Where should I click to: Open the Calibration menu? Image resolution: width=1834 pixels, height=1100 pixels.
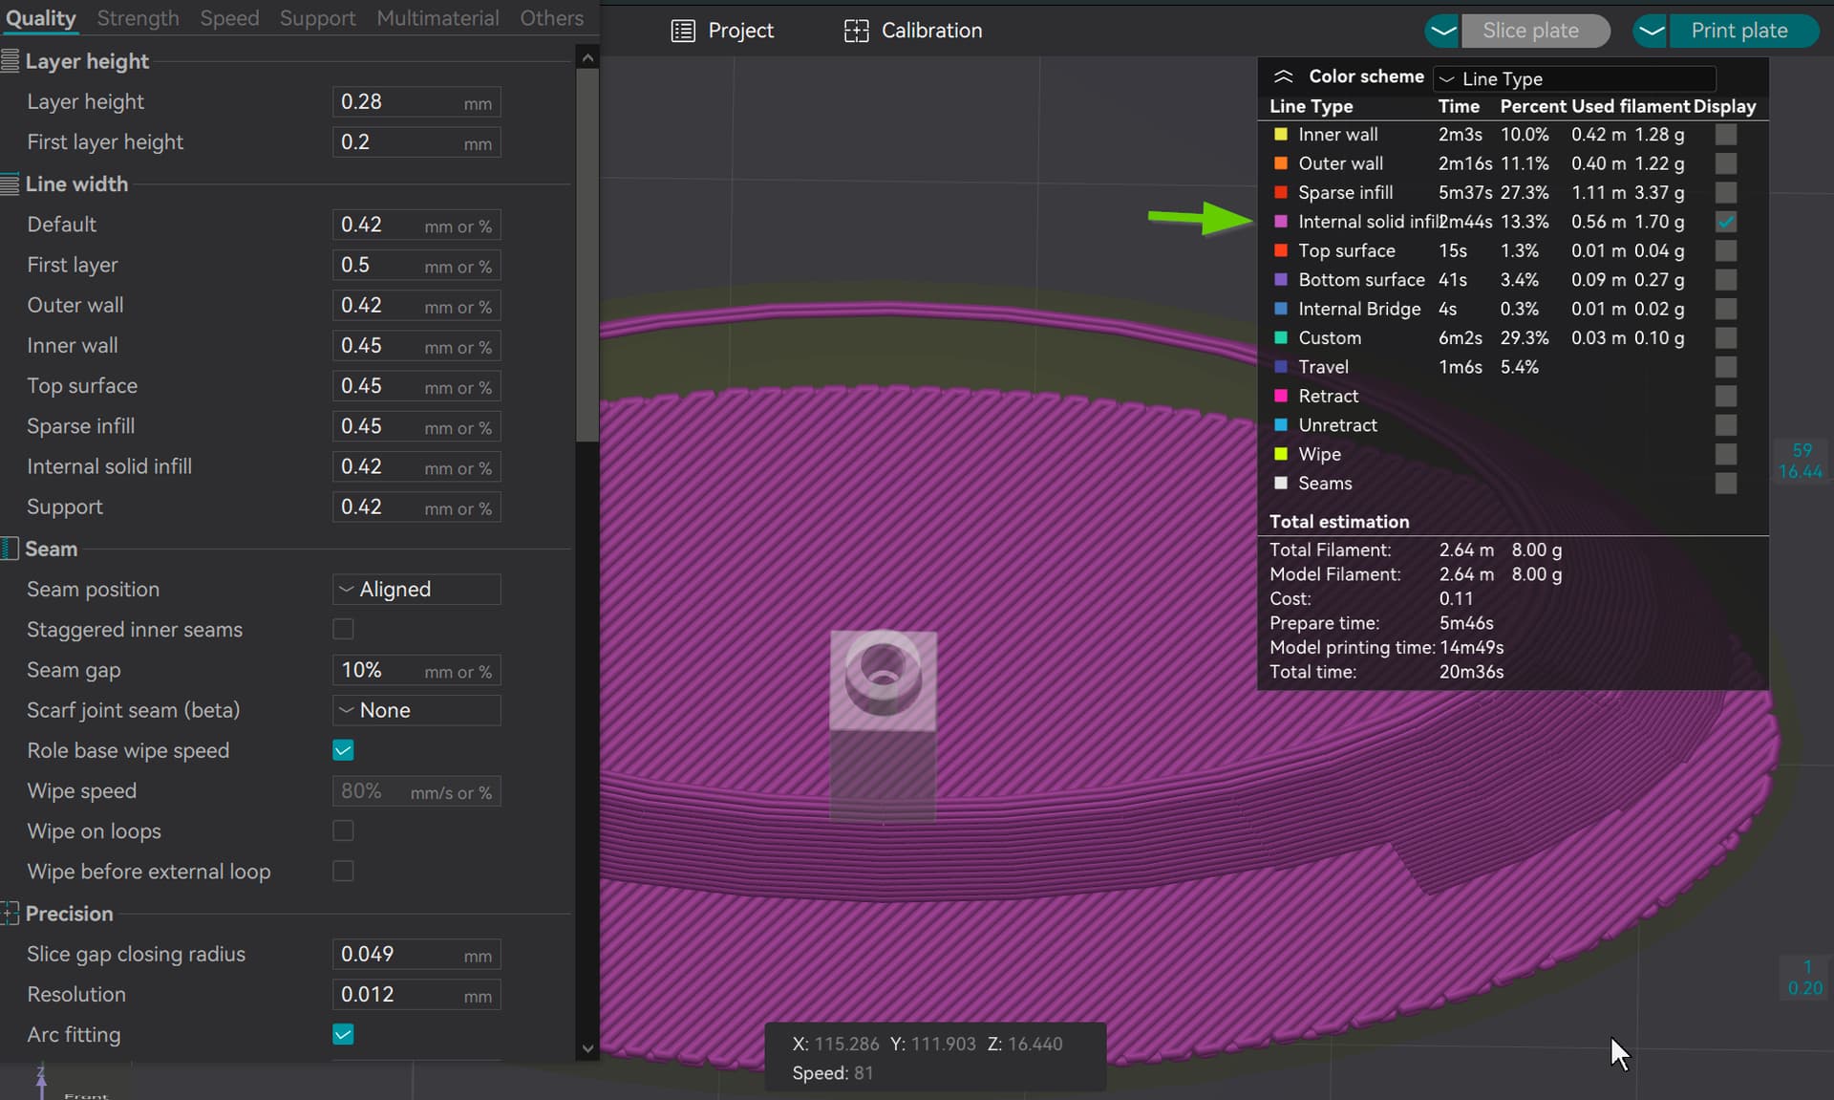click(913, 31)
